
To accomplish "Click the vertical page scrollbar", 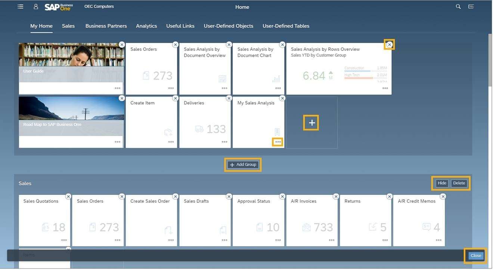I will click(x=490, y=60).
